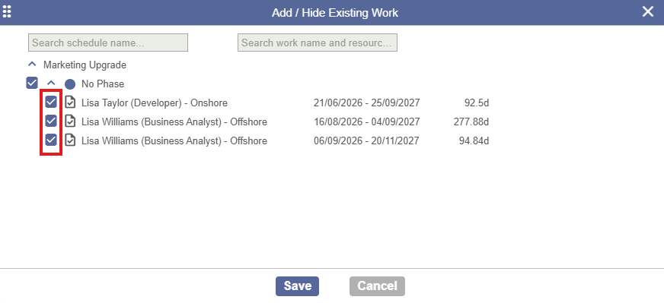Click the task icon for Lisa Williams 277.88d row
The image size is (664, 303).
point(70,122)
